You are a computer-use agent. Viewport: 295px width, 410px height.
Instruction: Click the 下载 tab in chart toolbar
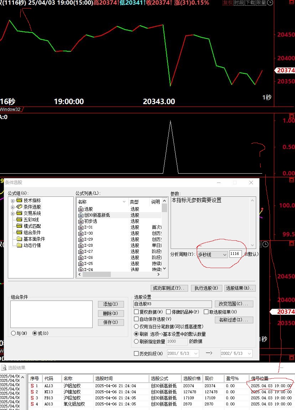(250, 3)
